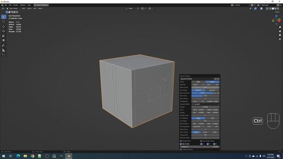Set Clear Bevels to Outer
This screenshot has width=283, height=159.
tap(214, 132)
